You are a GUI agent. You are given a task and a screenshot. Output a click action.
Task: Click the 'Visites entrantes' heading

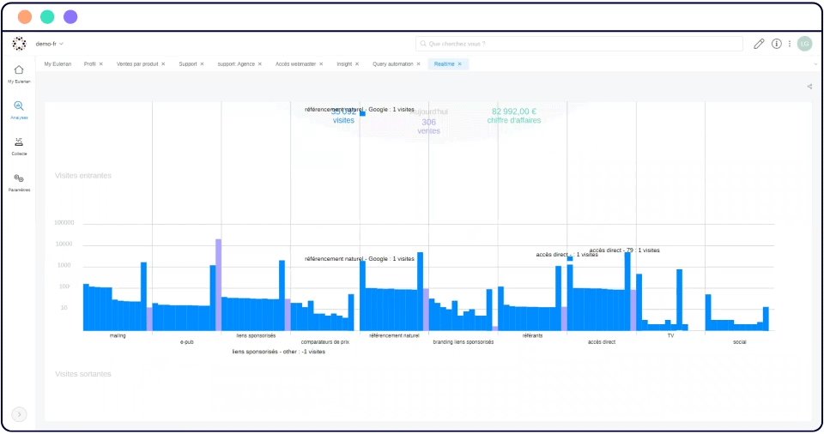(83, 176)
